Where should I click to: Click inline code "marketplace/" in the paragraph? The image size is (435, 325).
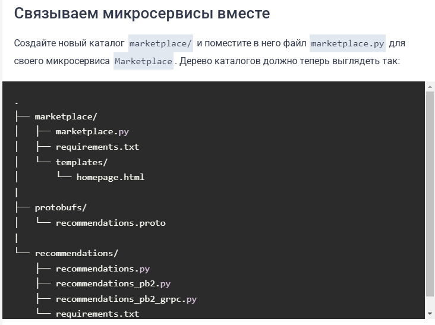[160, 43]
